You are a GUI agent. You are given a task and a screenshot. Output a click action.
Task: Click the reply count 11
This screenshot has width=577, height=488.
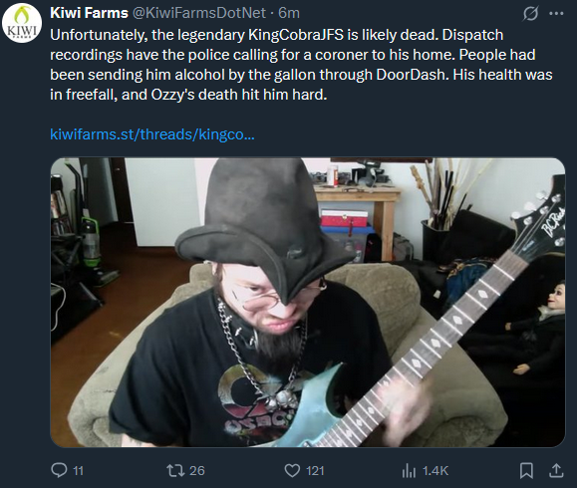click(x=79, y=471)
